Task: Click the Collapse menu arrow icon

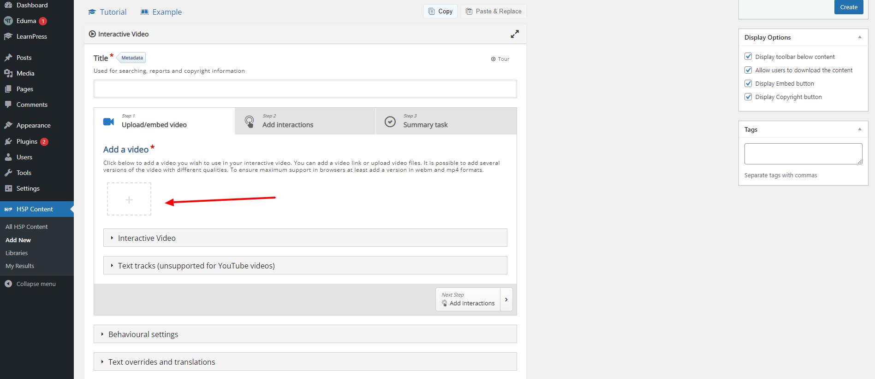Action: point(8,284)
